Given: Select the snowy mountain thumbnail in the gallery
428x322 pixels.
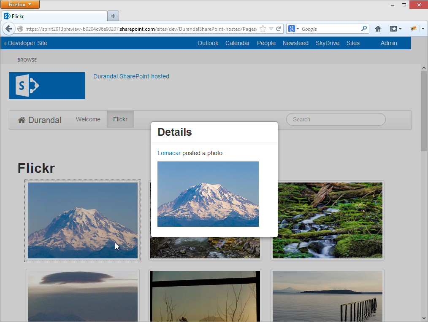Looking at the screenshot, I should coord(83,220).
